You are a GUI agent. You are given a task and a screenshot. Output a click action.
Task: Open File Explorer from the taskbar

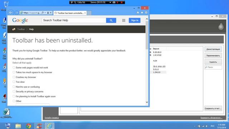(x=18, y=126)
